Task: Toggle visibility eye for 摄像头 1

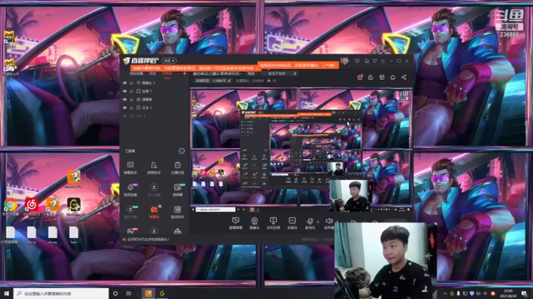Action: point(125,82)
